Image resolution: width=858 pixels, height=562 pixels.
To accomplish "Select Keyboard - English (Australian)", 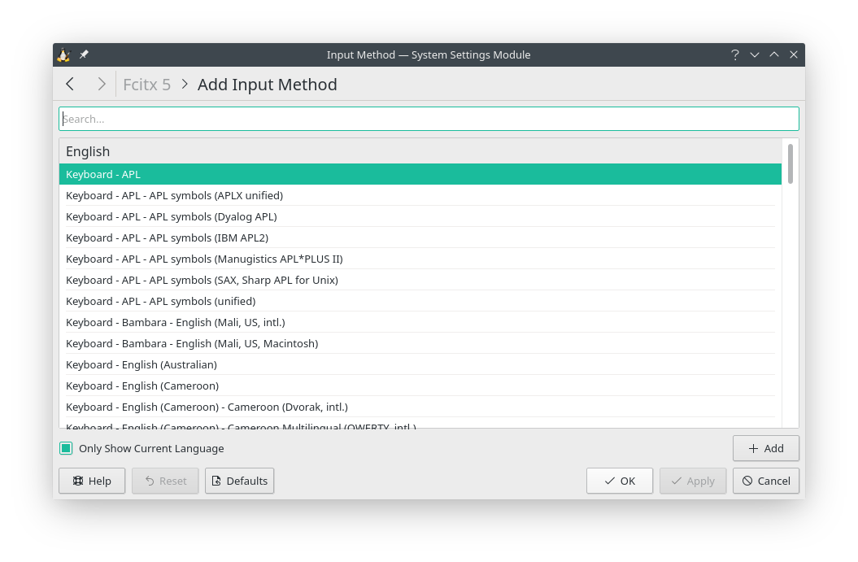I will coord(420,365).
